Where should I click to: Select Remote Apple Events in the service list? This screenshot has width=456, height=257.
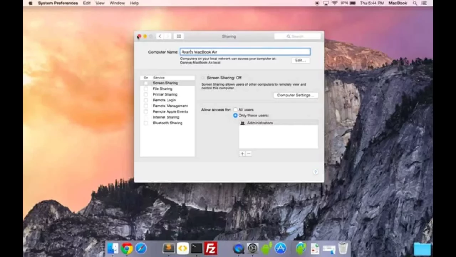pos(167,112)
